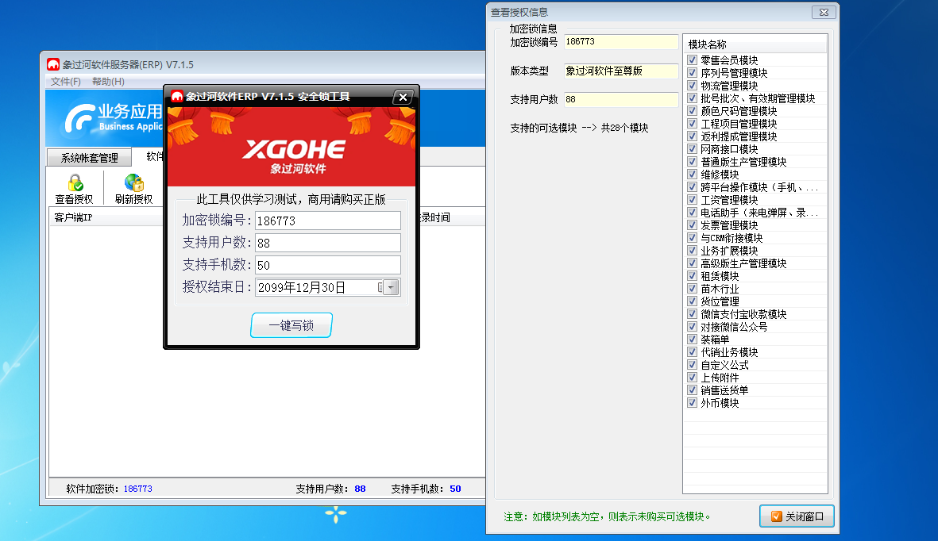Open the 文件(F) menu
Image resolution: width=938 pixels, height=541 pixels.
coord(66,81)
